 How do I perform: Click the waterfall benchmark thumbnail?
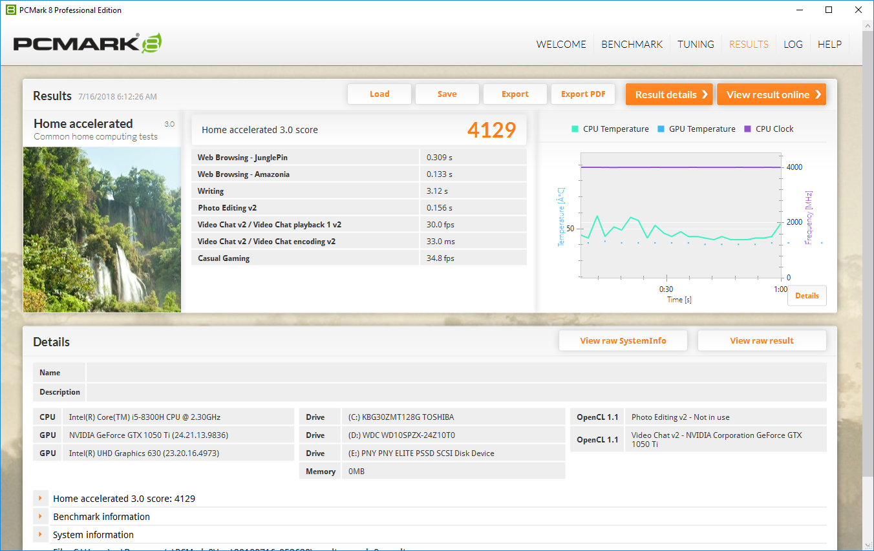click(x=102, y=229)
